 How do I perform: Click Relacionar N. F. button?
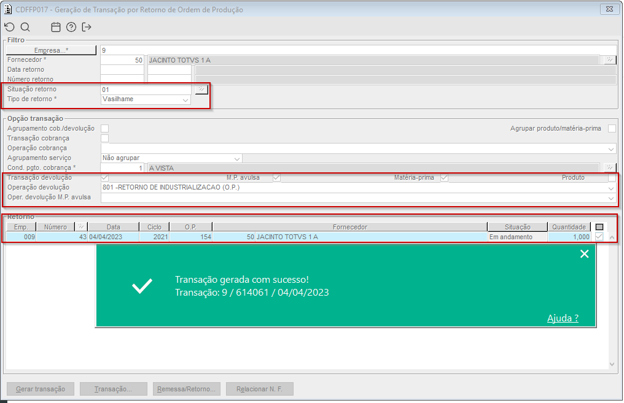click(x=259, y=389)
